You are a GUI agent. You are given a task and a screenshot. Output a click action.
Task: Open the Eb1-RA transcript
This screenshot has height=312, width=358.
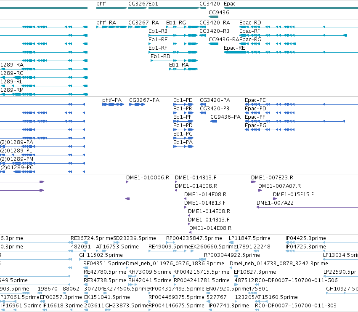point(183,69)
